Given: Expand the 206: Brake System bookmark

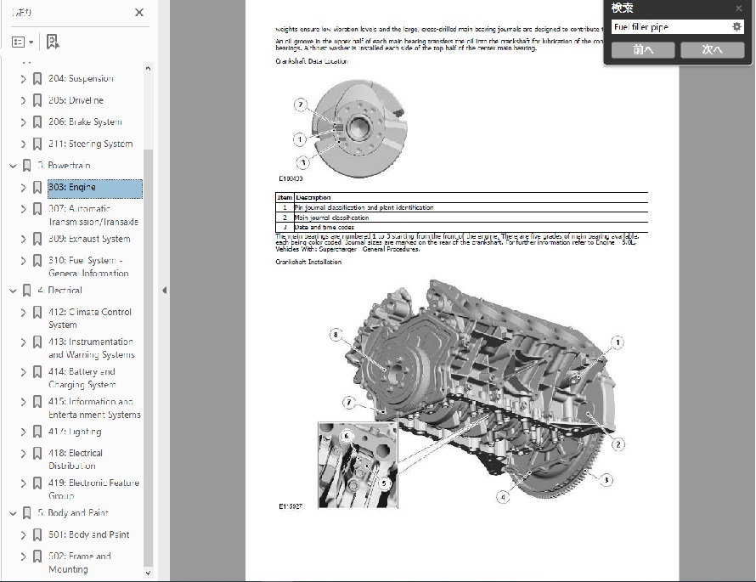Looking at the screenshot, I should point(23,122).
